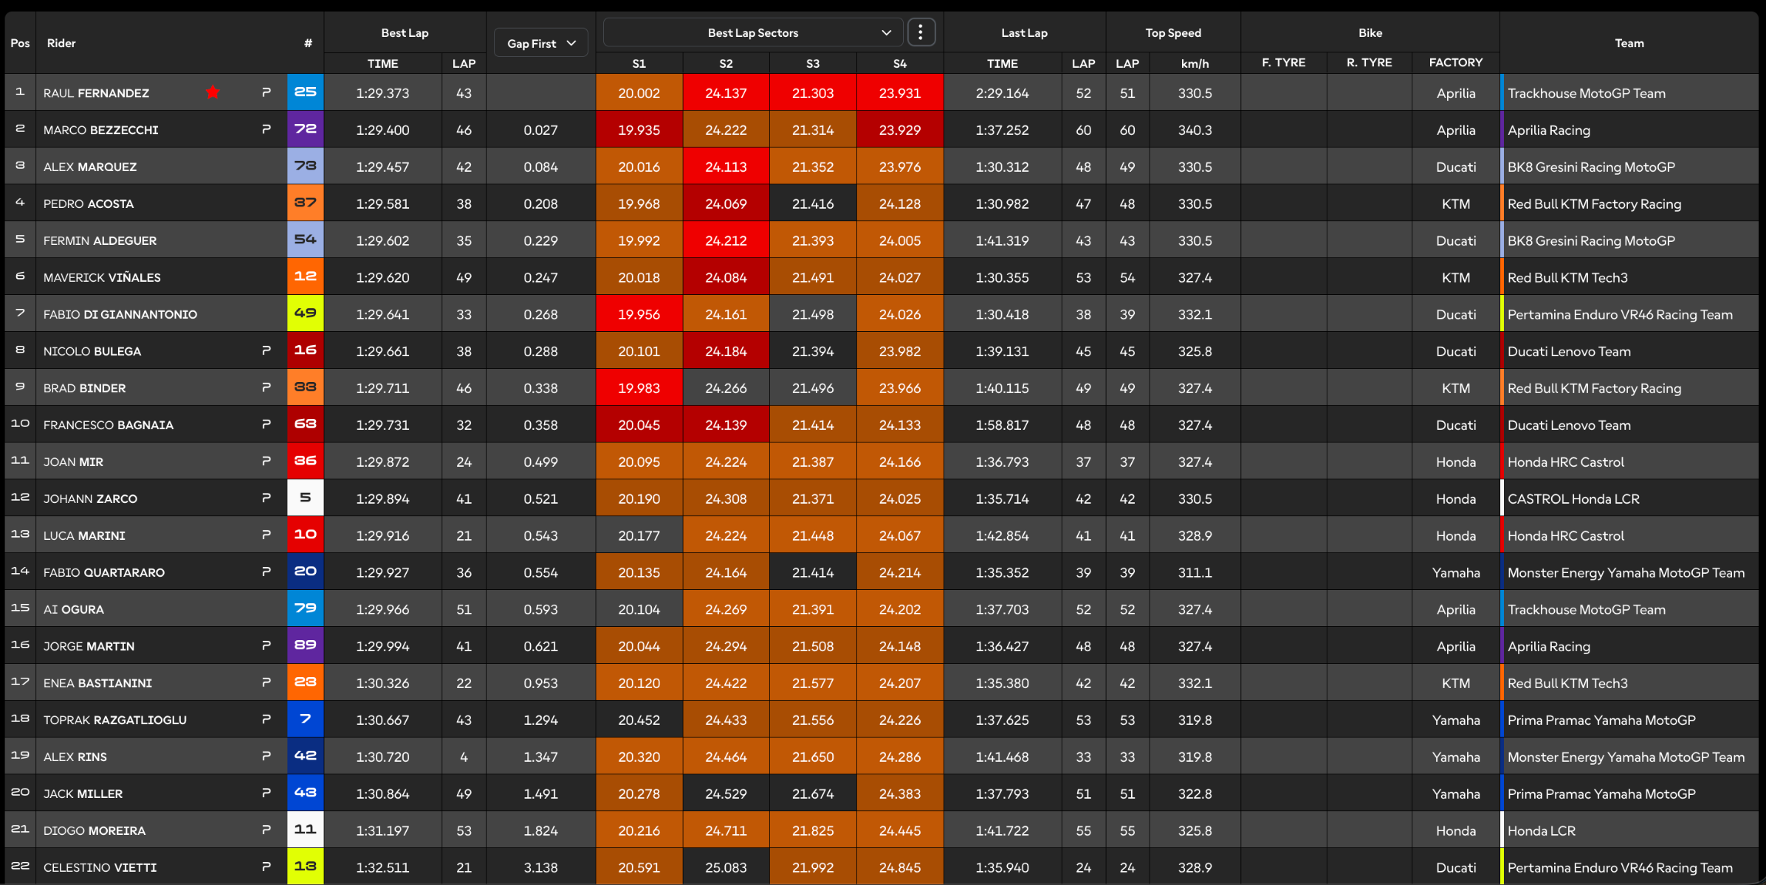The height and width of the screenshot is (885, 1766).
Task: Click Fabio Di Giannantonio's yellow 49 badge
Action: (305, 313)
